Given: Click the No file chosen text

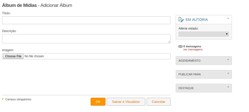Looking at the screenshot, I should pos(34,56).
